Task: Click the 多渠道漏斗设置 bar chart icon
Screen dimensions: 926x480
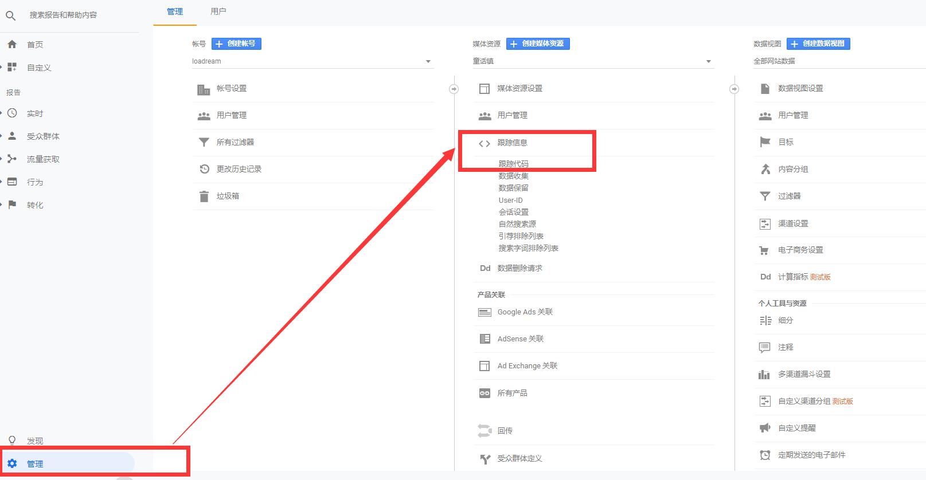Action: pos(764,375)
